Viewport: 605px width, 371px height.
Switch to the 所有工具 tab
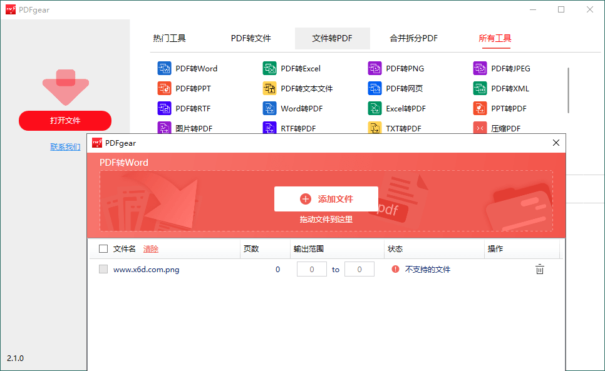(495, 38)
